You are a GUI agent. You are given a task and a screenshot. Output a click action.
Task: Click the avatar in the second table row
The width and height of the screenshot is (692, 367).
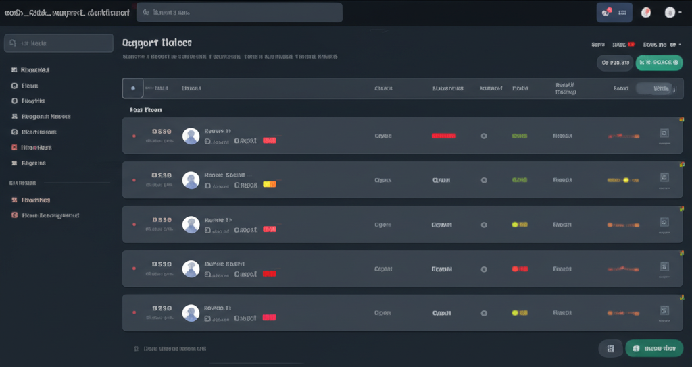coord(191,180)
